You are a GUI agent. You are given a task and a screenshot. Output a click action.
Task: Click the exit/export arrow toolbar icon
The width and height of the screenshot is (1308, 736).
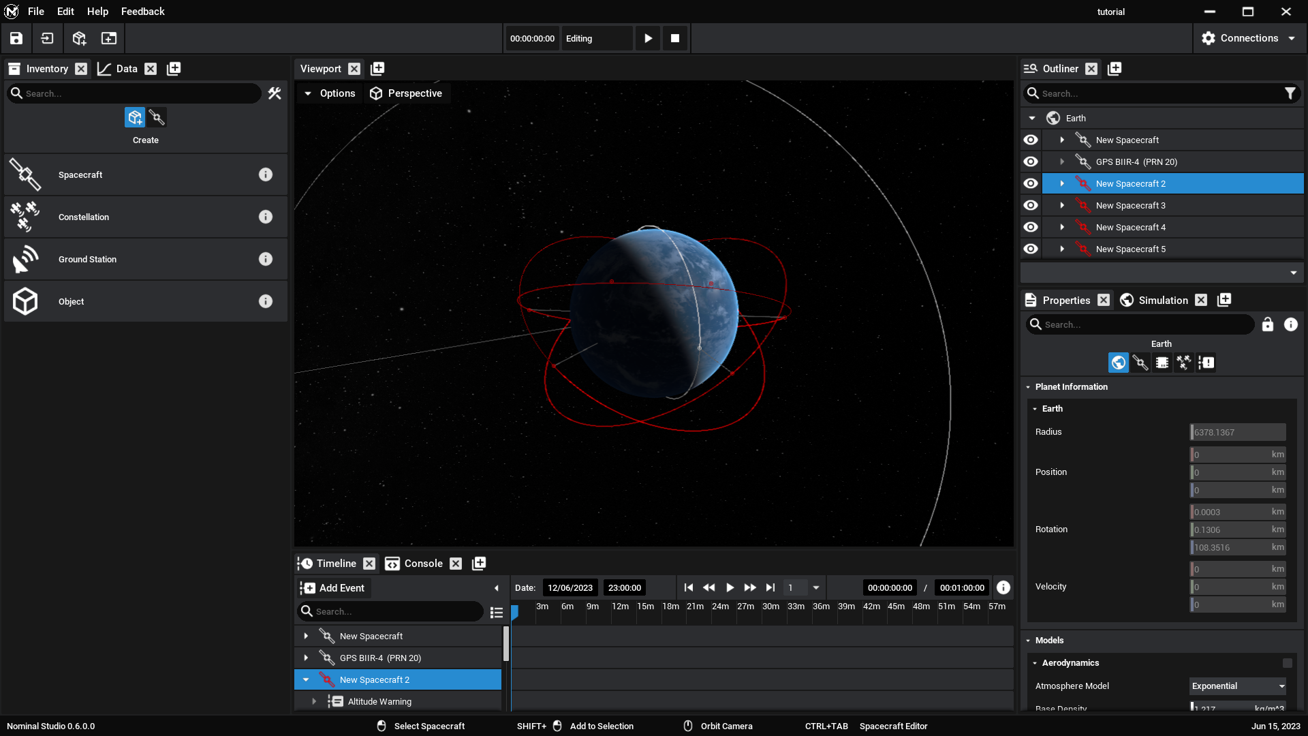pyautogui.click(x=47, y=38)
